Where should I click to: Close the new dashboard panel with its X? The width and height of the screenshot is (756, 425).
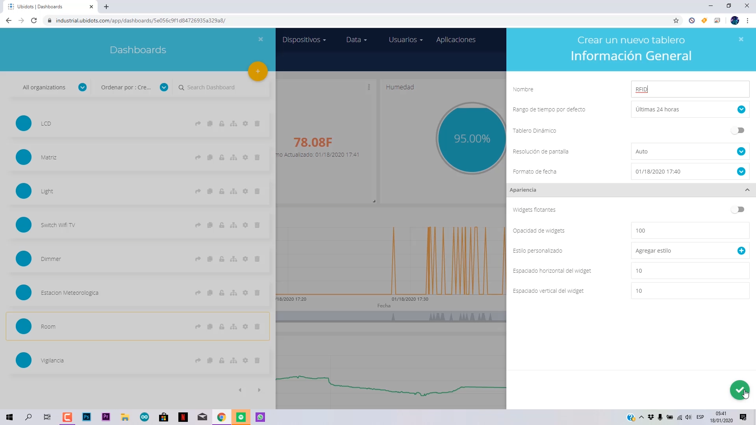(741, 39)
